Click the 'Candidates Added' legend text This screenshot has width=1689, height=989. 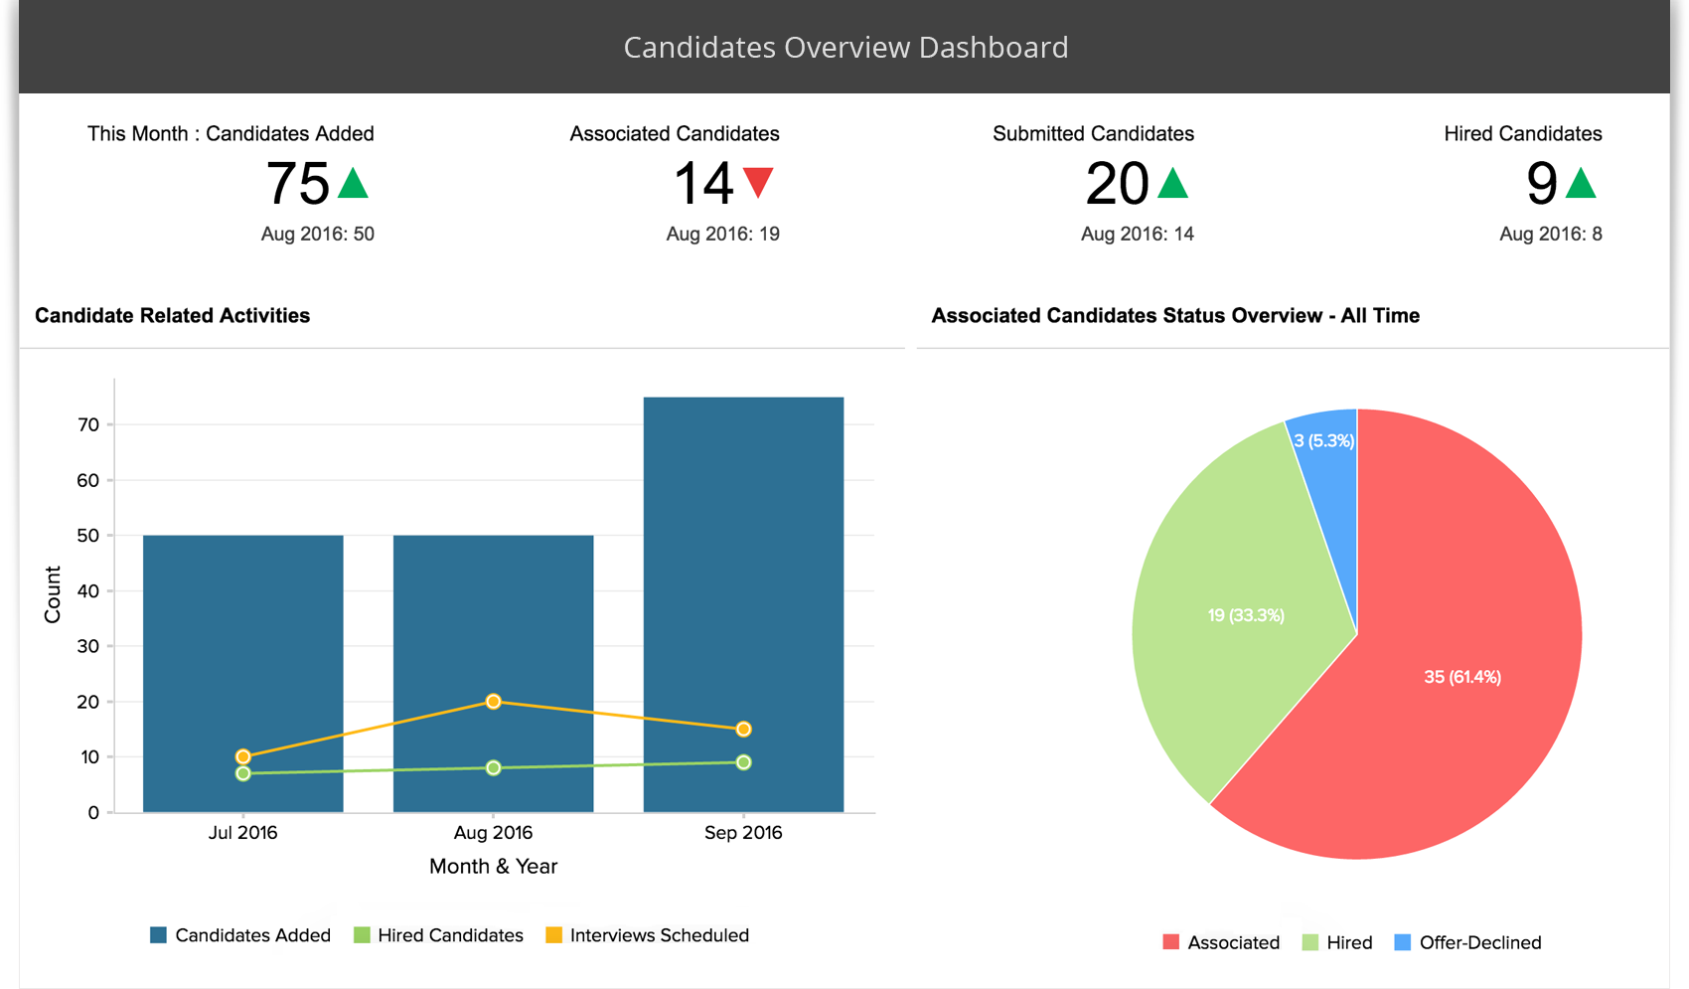[253, 935]
